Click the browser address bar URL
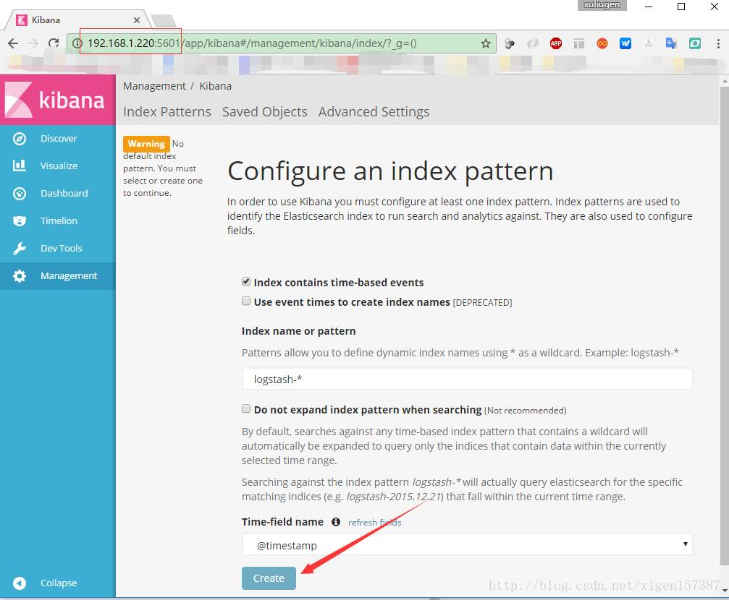The width and height of the screenshot is (729, 600). 252,43
